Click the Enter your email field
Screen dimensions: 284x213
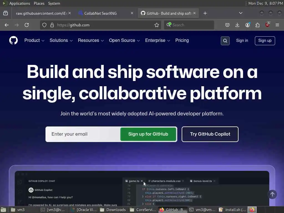[83, 134]
